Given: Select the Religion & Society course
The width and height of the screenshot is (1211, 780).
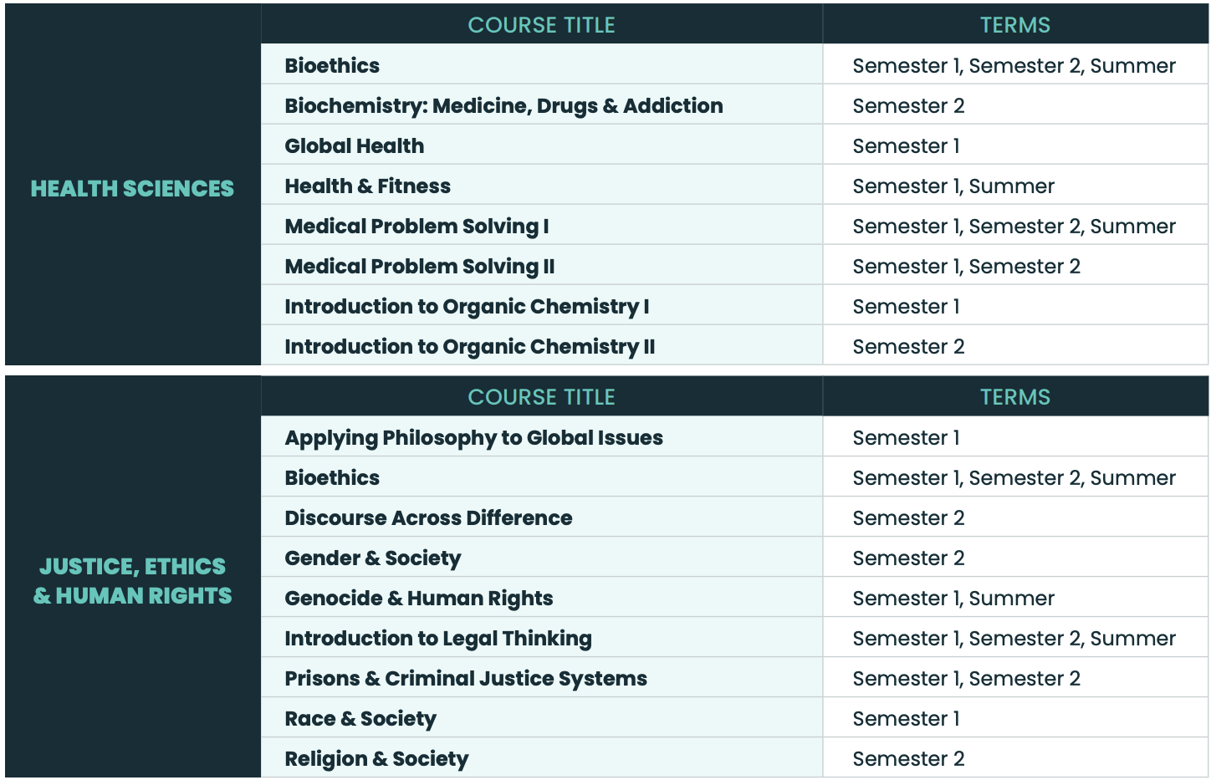Looking at the screenshot, I should (x=376, y=759).
